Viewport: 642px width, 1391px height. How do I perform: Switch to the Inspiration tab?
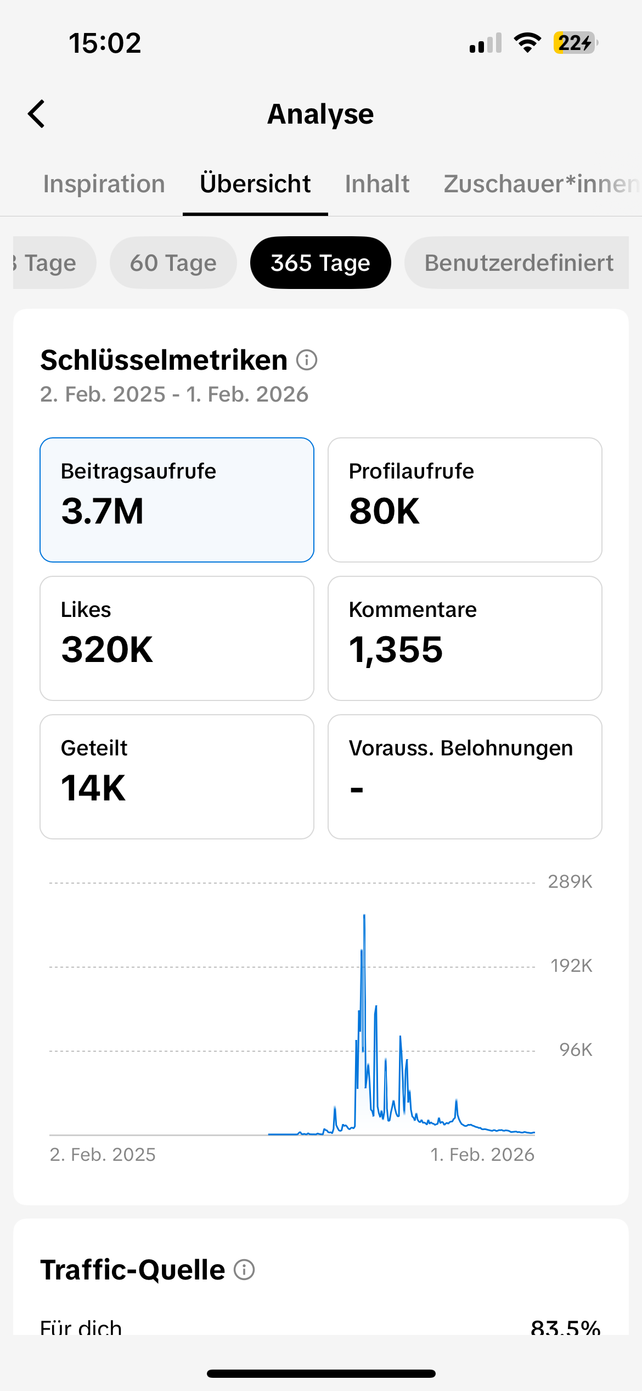click(104, 184)
